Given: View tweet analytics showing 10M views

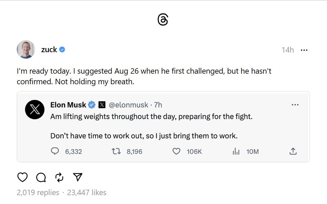Looking at the screenshot, I should pyautogui.click(x=236, y=151).
